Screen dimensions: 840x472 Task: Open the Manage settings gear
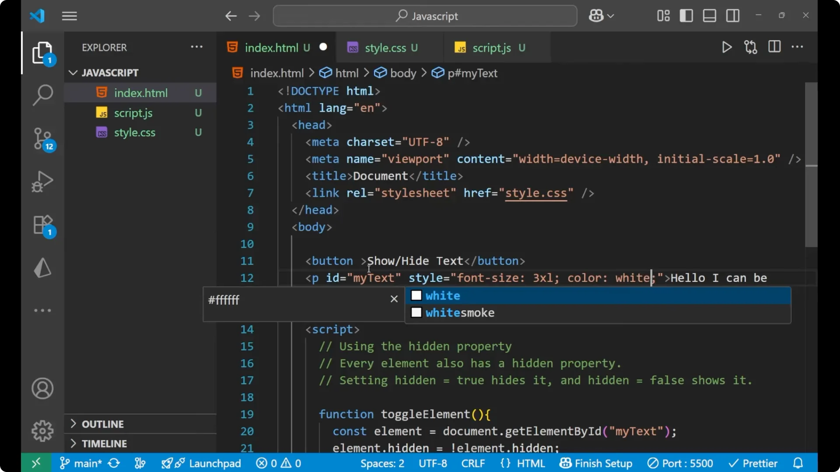[42, 430]
